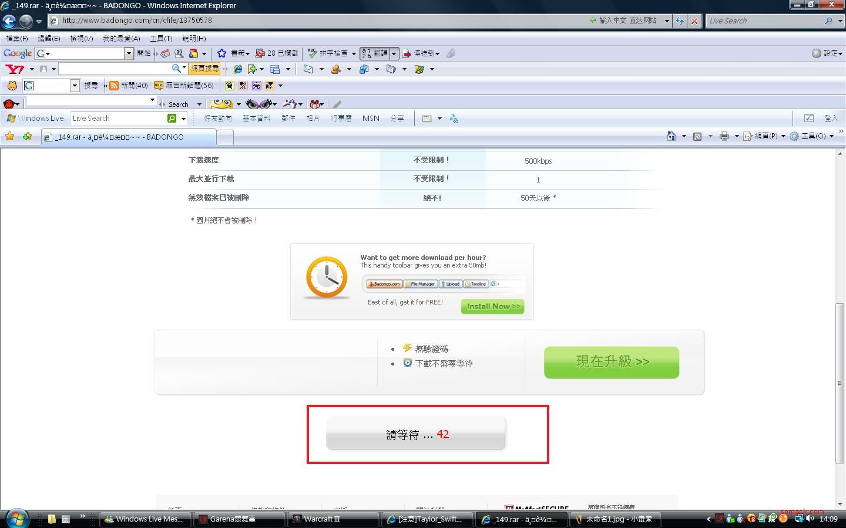
Task: Click the Install Now >> button
Action: coord(492,306)
